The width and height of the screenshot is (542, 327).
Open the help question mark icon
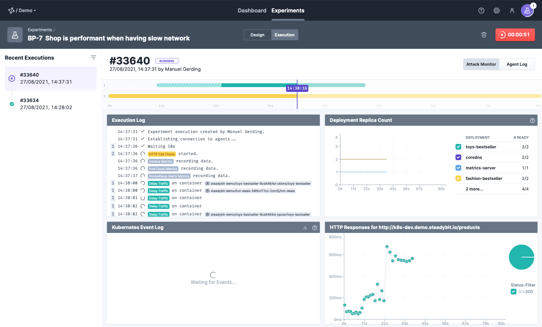tap(481, 11)
